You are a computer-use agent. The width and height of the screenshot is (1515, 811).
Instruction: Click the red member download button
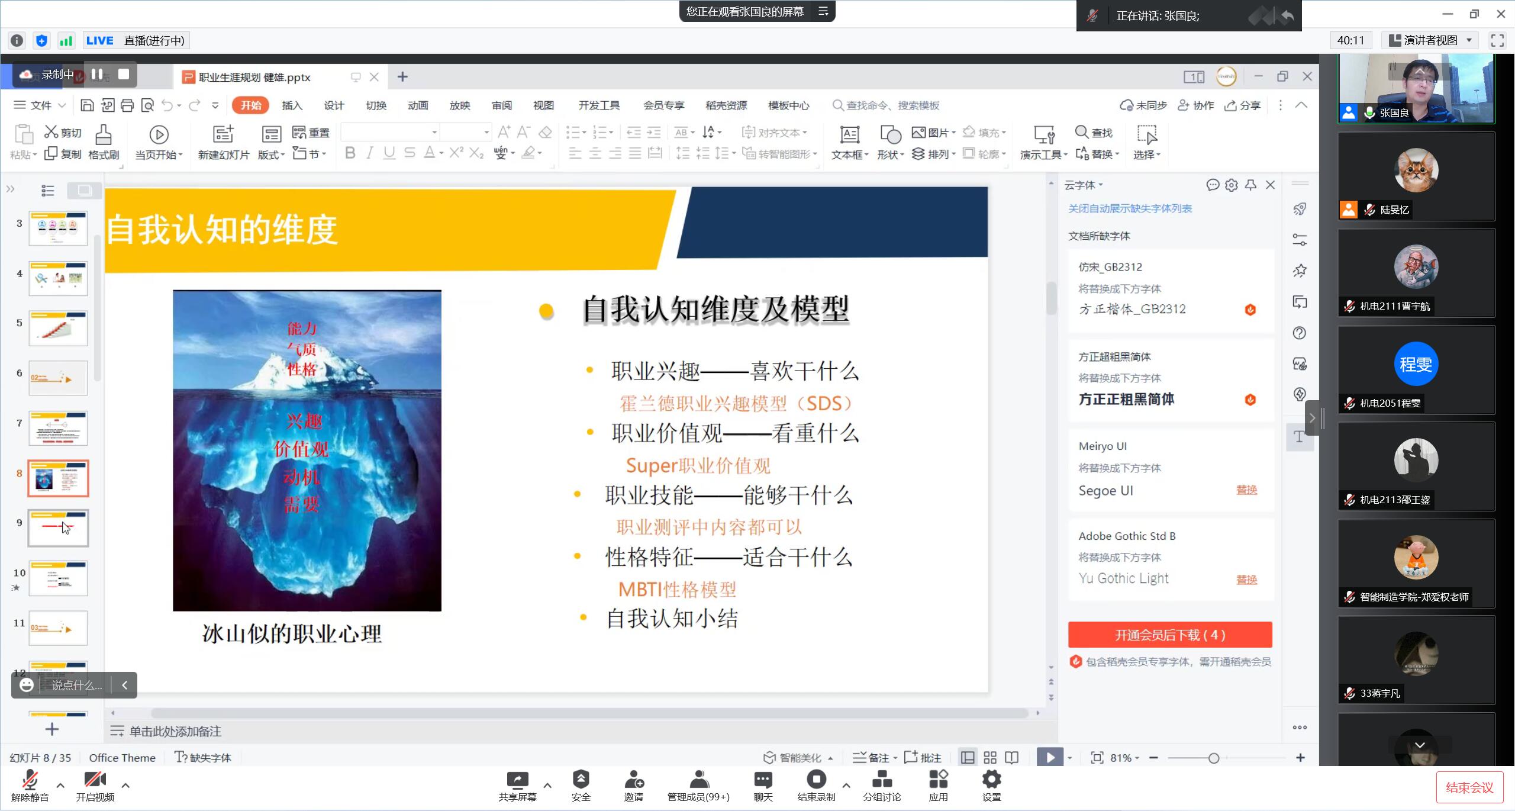pos(1169,635)
